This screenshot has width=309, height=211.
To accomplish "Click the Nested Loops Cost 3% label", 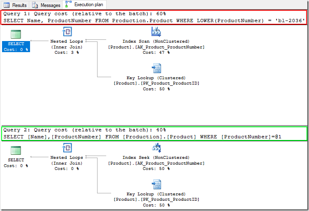I will [67, 53].
